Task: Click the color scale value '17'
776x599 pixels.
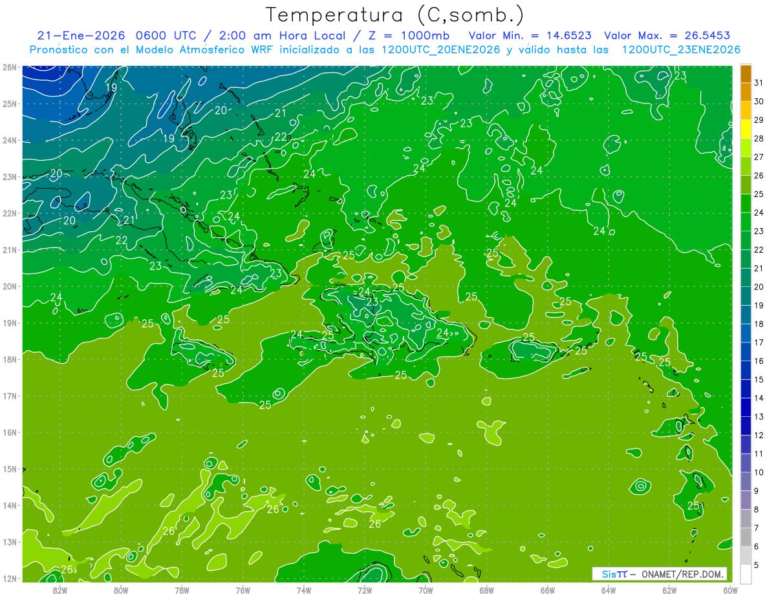Action: tap(759, 342)
